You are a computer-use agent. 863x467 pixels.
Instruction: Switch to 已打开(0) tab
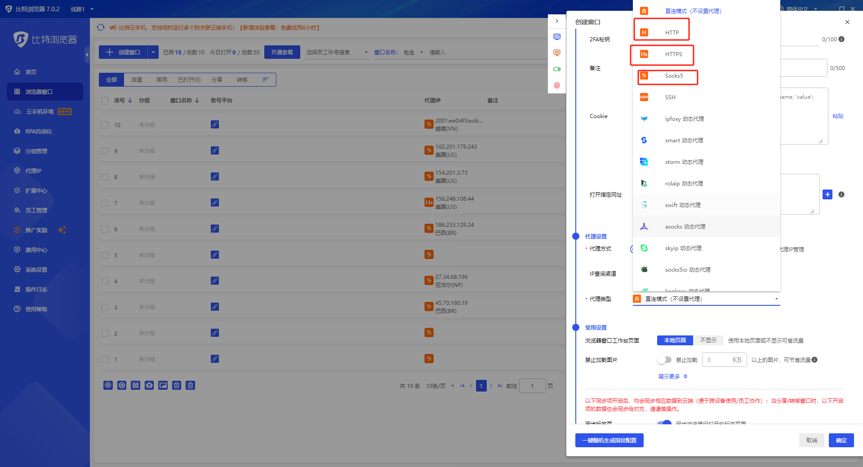tap(189, 79)
